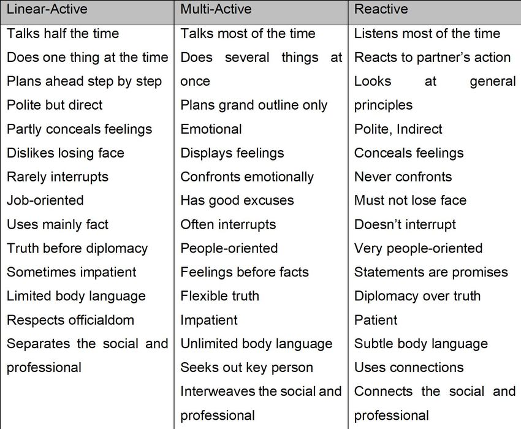The image size is (521, 429).
Task: Click on Subtle body language
Action: point(421,344)
